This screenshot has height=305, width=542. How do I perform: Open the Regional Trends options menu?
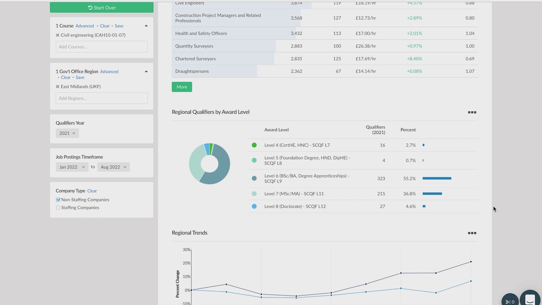471,233
